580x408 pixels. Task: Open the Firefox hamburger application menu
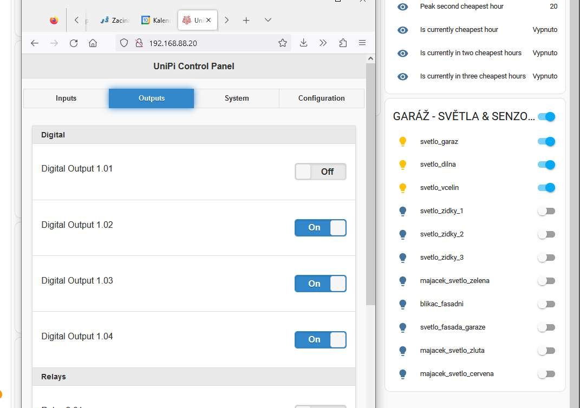click(x=362, y=43)
